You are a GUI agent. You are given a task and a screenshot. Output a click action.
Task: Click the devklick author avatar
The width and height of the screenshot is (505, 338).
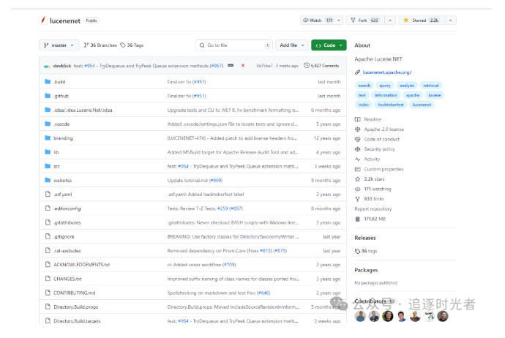click(x=47, y=66)
